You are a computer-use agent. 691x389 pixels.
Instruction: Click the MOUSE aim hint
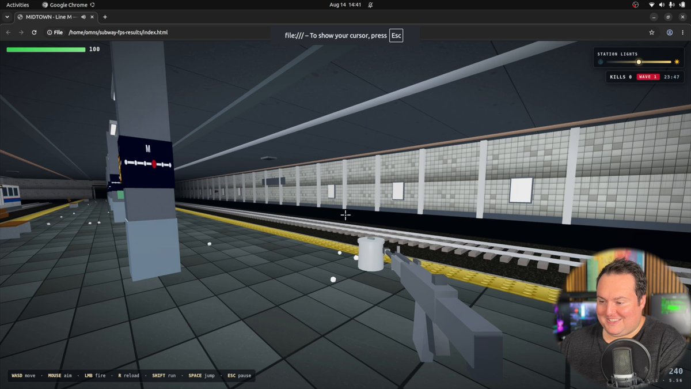point(60,376)
